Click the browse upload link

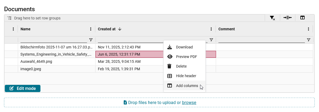[x=189, y=102]
